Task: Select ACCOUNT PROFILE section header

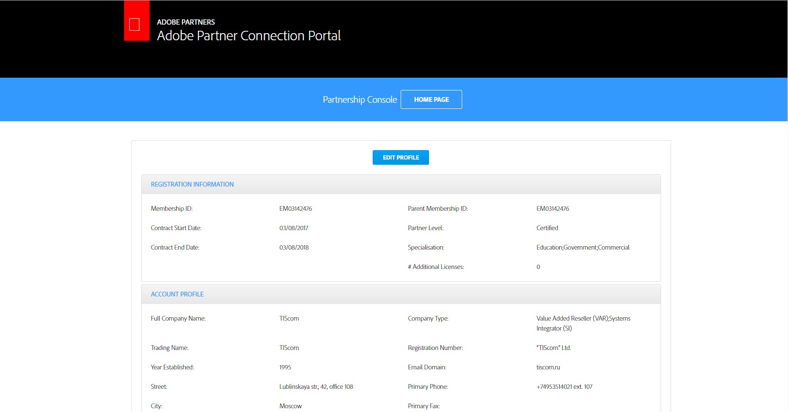Action: 177,294
